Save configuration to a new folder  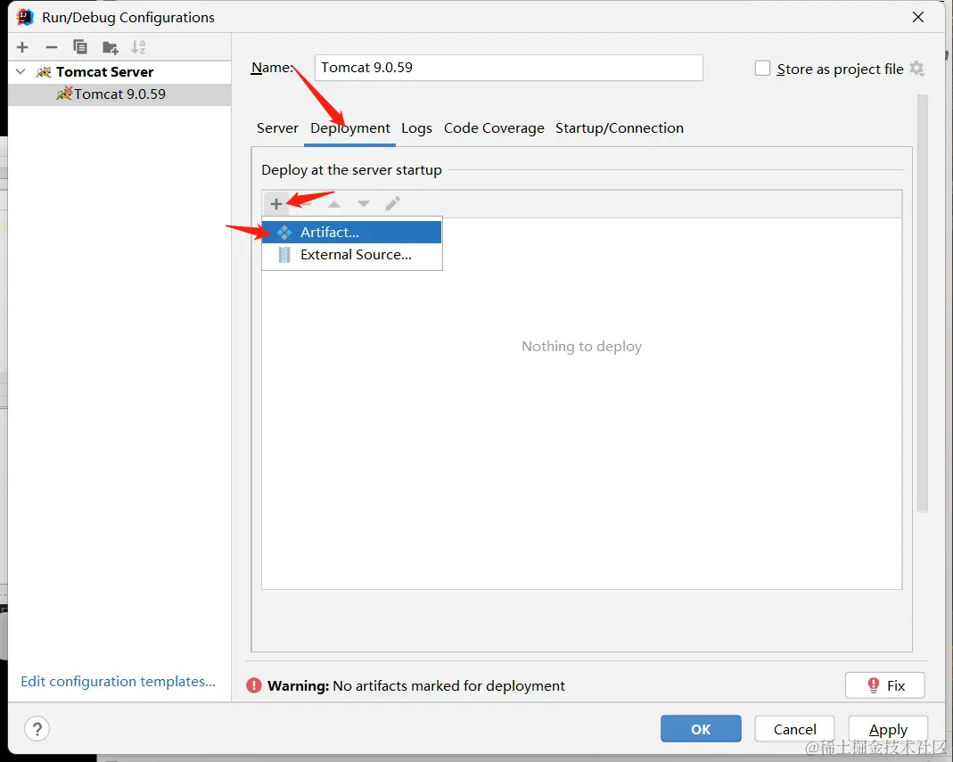[x=110, y=47]
